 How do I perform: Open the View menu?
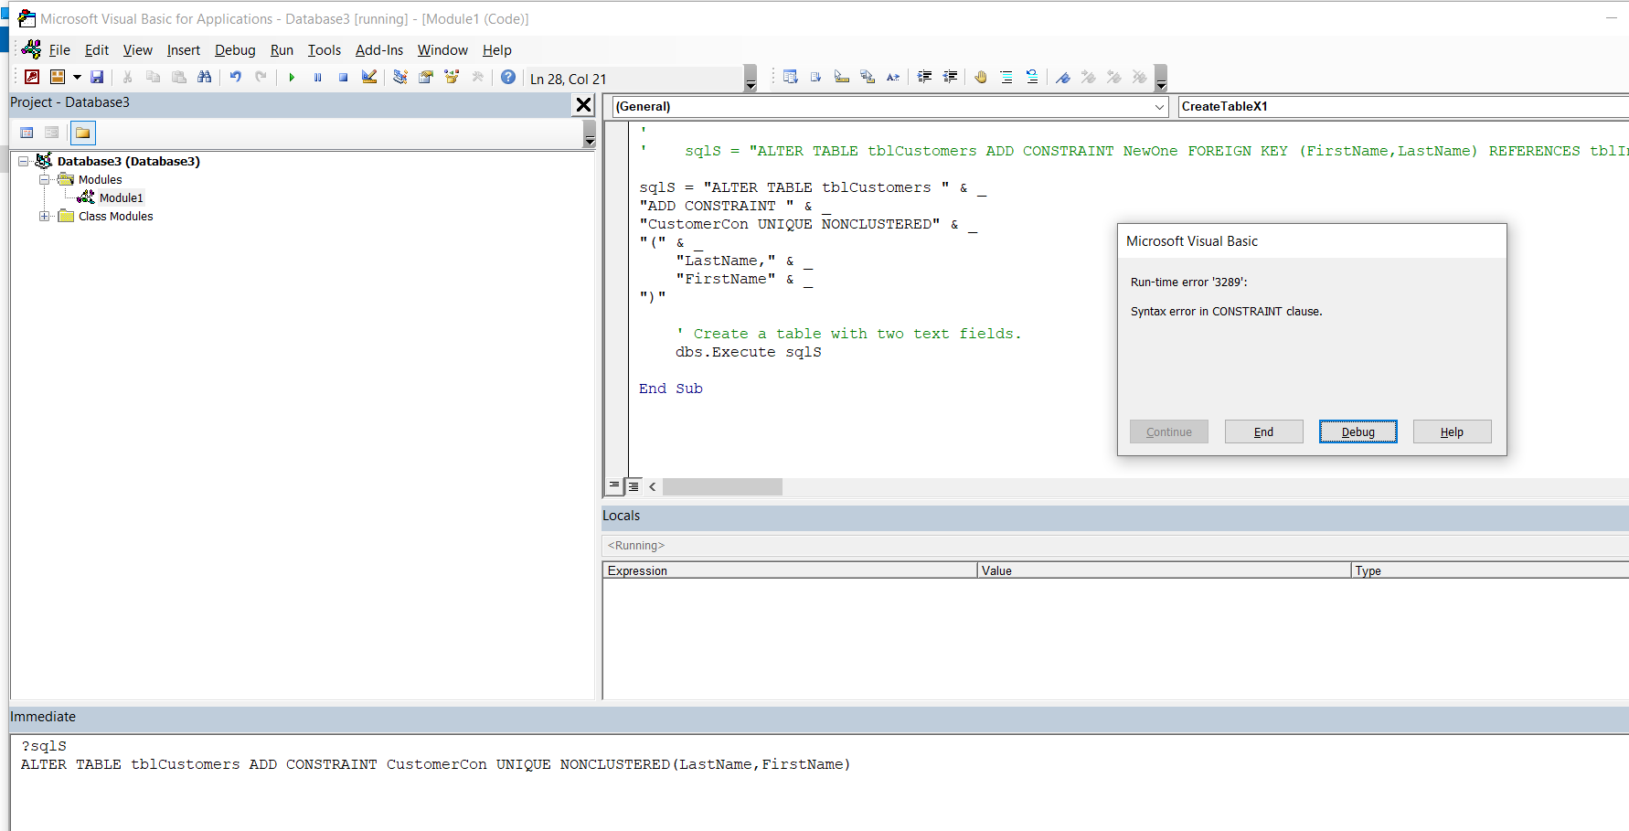point(137,50)
